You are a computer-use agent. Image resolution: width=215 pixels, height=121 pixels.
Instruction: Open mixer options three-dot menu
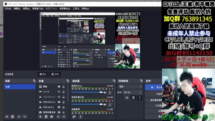click(80, 117)
